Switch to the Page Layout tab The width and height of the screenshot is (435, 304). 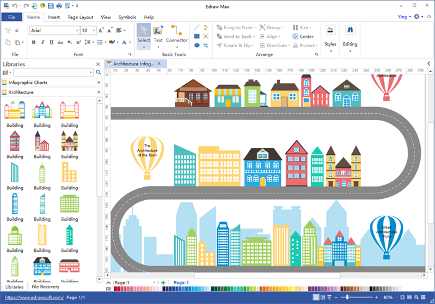point(80,17)
